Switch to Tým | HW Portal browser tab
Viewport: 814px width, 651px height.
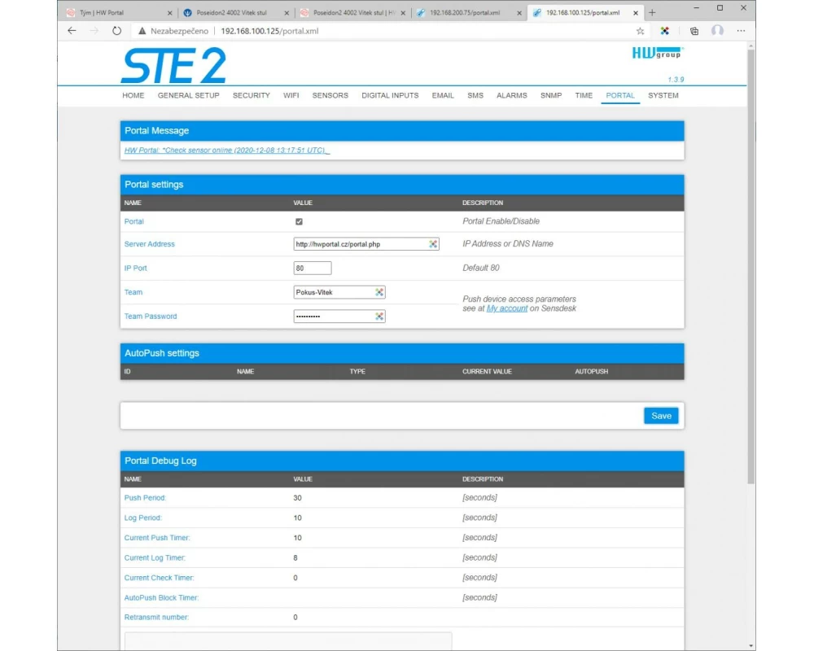coord(114,13)
